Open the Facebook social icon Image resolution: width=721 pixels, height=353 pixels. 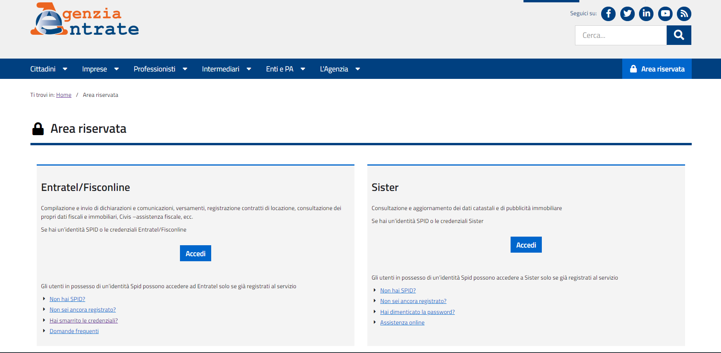tap(608, 14)
